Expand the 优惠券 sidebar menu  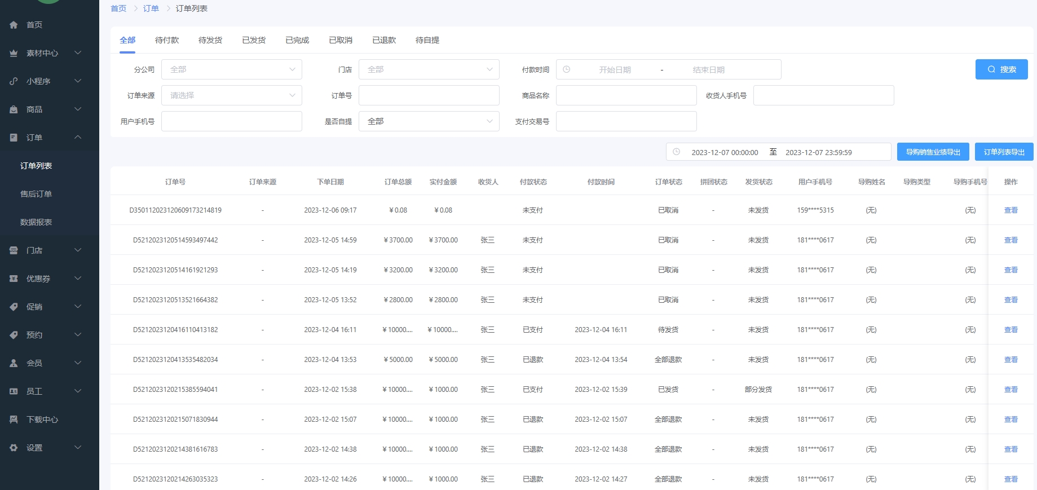tap(78, 279)
